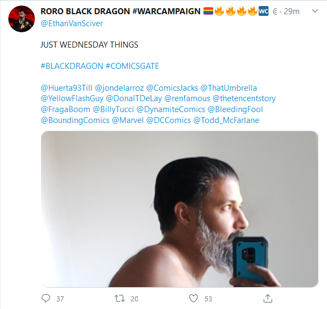The width and height of the screenshot is (327, 309).
Task: Open the #BLACKDRAGON hashtag
Action: (x=72, y=66)
